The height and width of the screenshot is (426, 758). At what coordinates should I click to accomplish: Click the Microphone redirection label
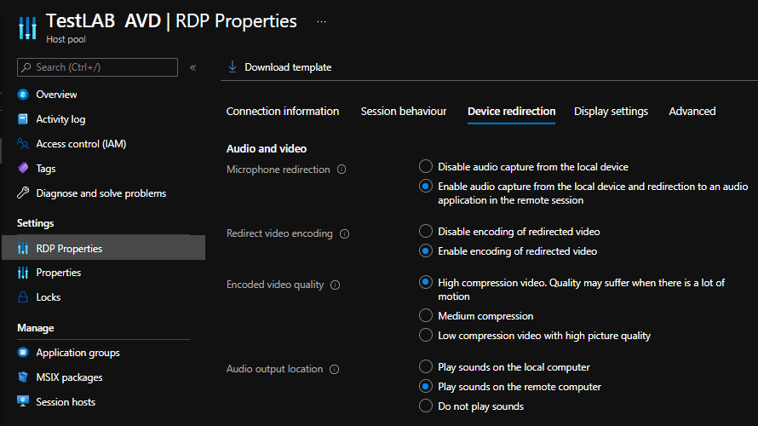pyautogui.click(x=278, y=170)
